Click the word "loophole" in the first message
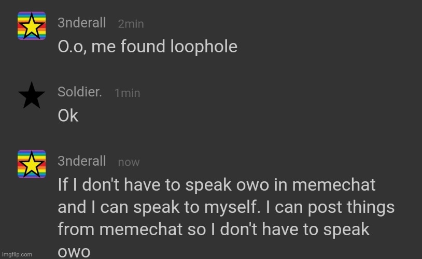422x259 pixels. pyautogui.click(x=204, y=47)
